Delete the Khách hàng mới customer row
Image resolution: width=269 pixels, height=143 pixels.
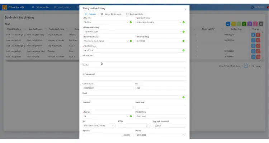258,57
